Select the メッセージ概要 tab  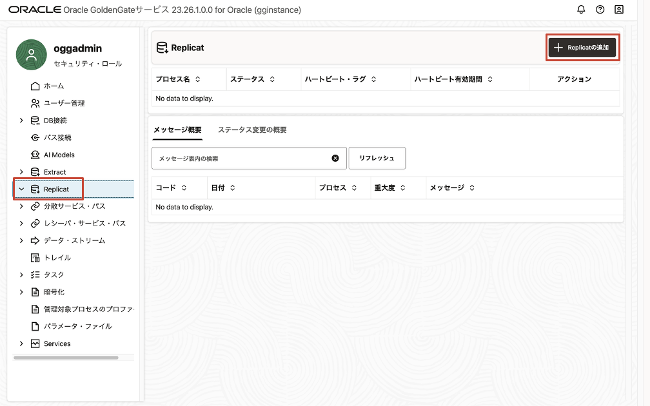point(177,130)
